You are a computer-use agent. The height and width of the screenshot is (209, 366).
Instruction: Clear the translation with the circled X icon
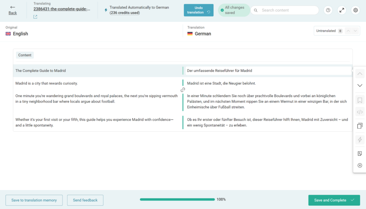click(360, 165)
